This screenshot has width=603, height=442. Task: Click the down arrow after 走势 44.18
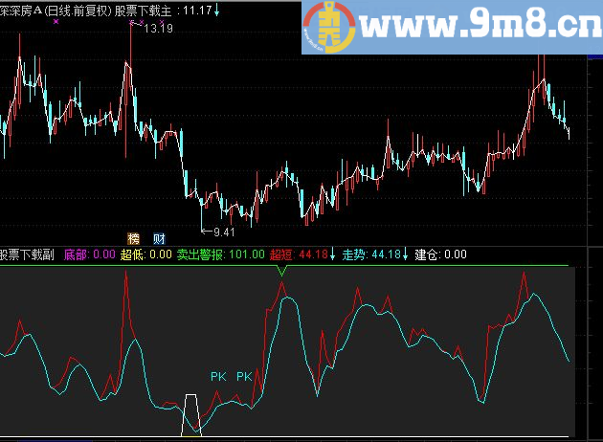pos(406,254)
